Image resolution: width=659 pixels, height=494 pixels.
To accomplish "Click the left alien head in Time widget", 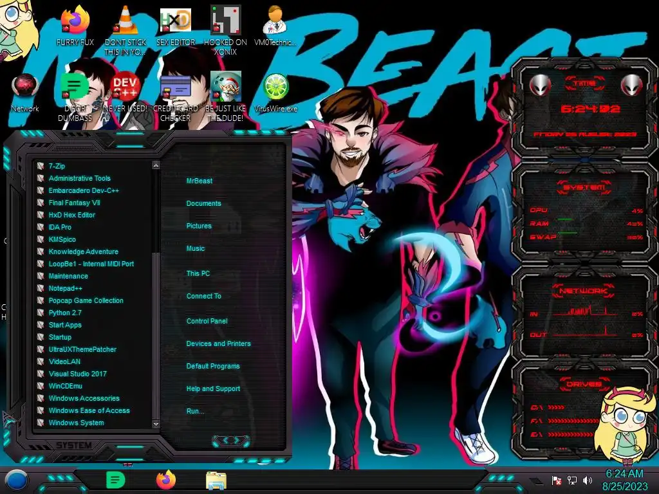I will [x=540, y=86].
